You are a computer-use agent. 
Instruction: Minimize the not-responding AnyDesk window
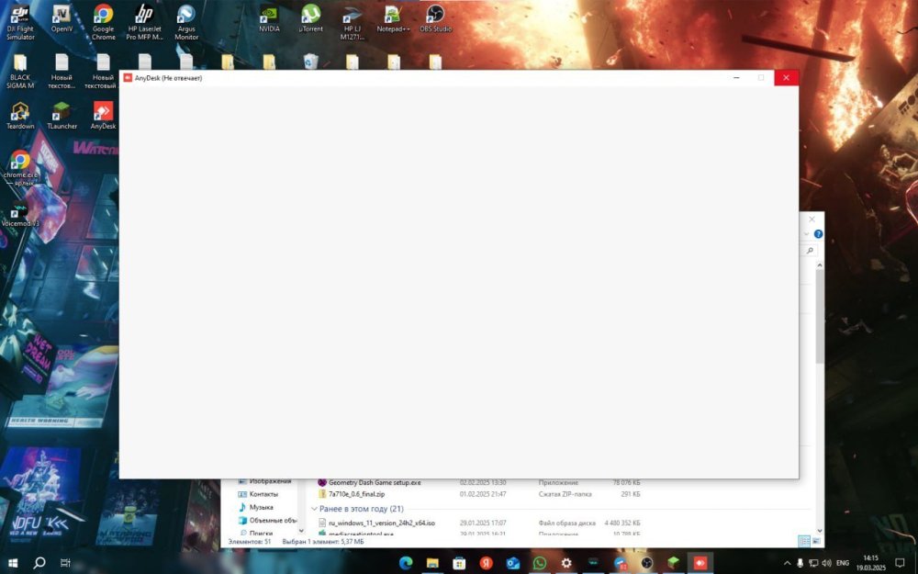point(736,77)
